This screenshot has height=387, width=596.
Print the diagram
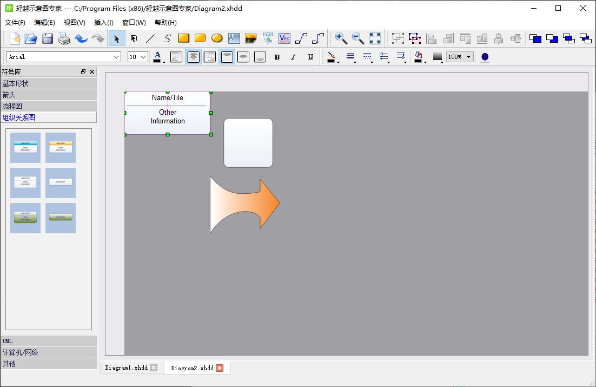coord(64,38)
